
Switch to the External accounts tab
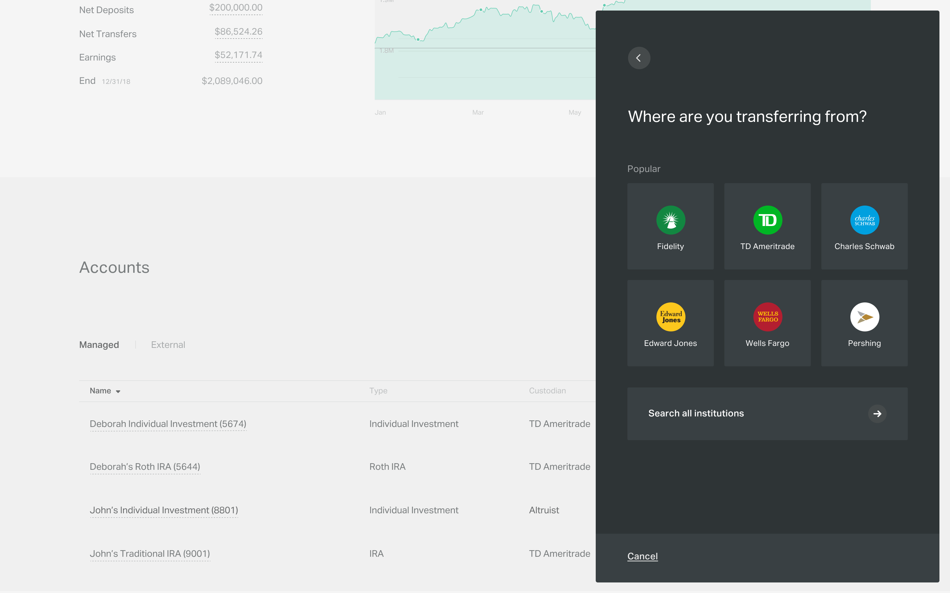(x=168, y=345)
